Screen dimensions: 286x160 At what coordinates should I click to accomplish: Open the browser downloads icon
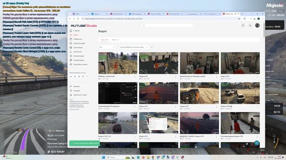click(x=254, y=19)
